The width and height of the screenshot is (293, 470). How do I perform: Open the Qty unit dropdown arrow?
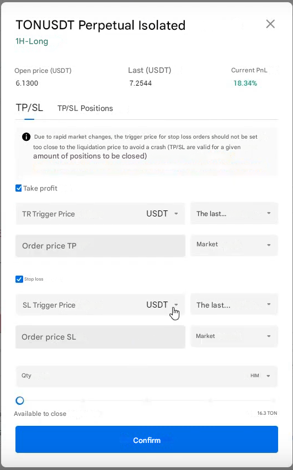(x=268, y=376)
